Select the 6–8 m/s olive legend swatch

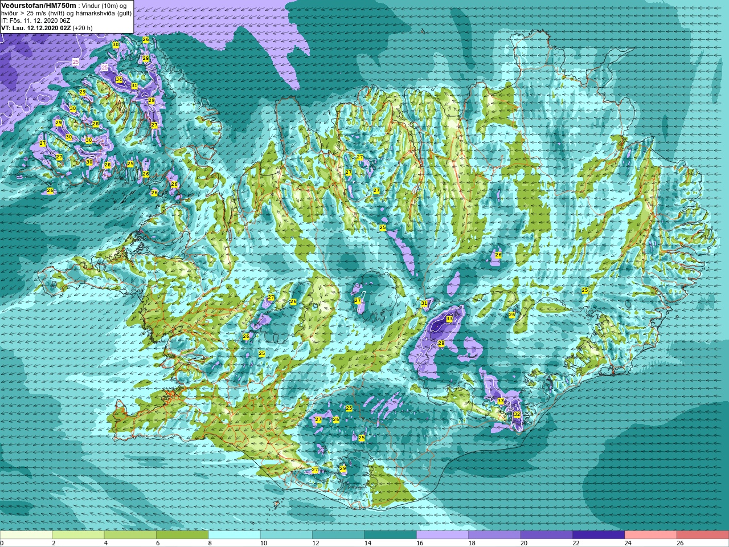(182, 535)
